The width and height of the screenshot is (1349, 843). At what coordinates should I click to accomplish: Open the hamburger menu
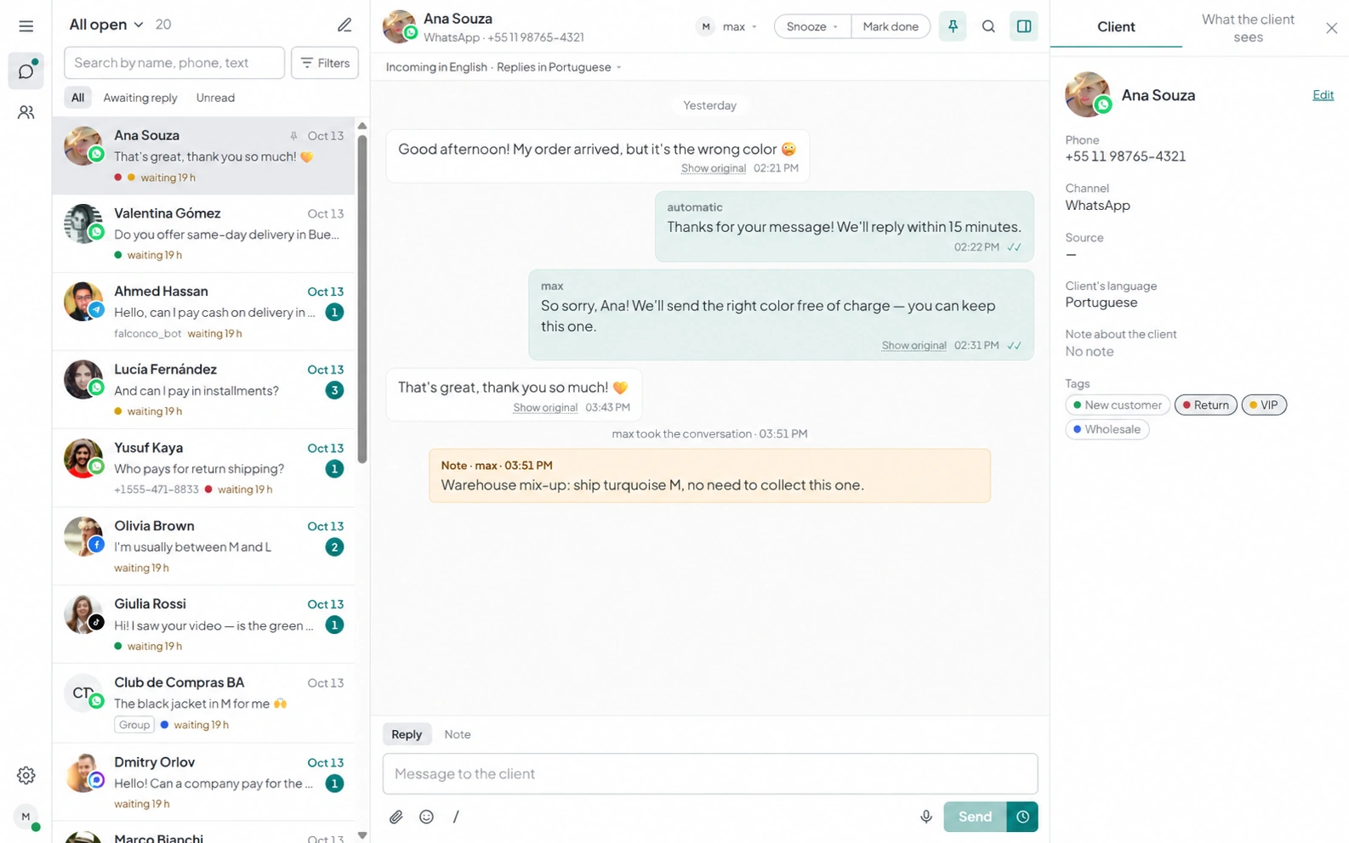click(x=26, y=26)
